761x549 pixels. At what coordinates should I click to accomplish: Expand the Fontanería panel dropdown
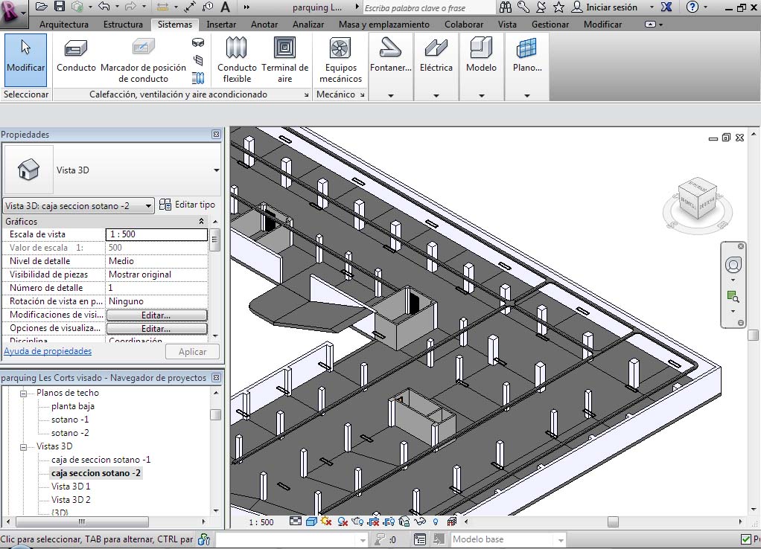(391, 95)
